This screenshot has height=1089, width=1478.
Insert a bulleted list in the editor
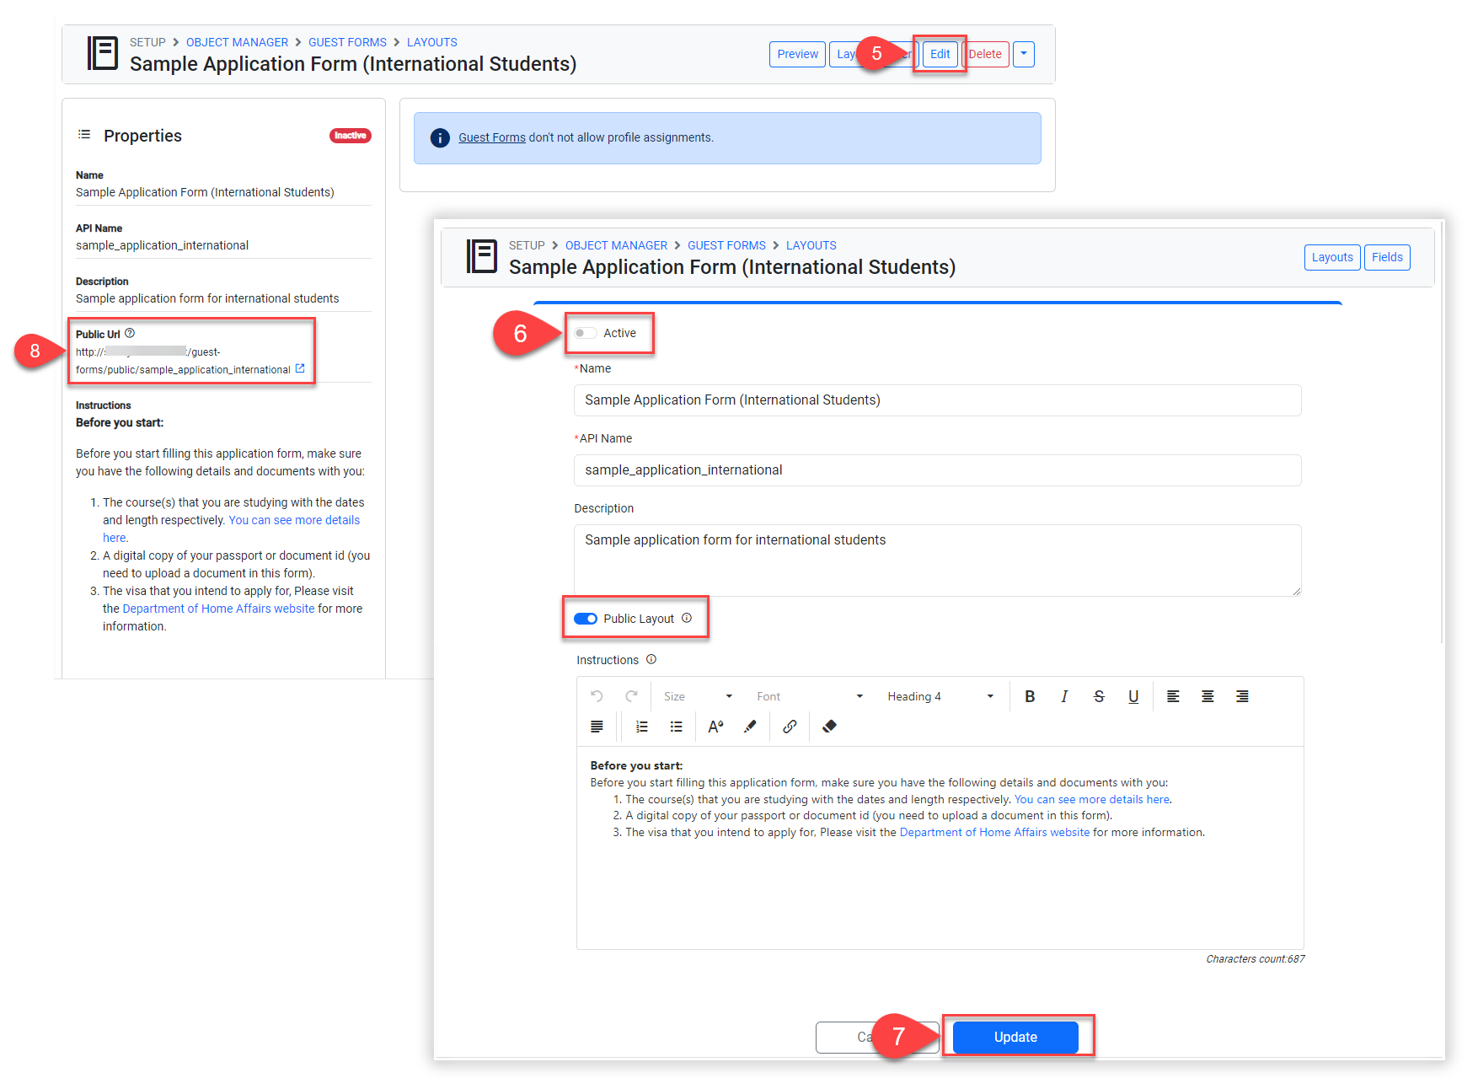pyautogui.click(x=676, y=727)
